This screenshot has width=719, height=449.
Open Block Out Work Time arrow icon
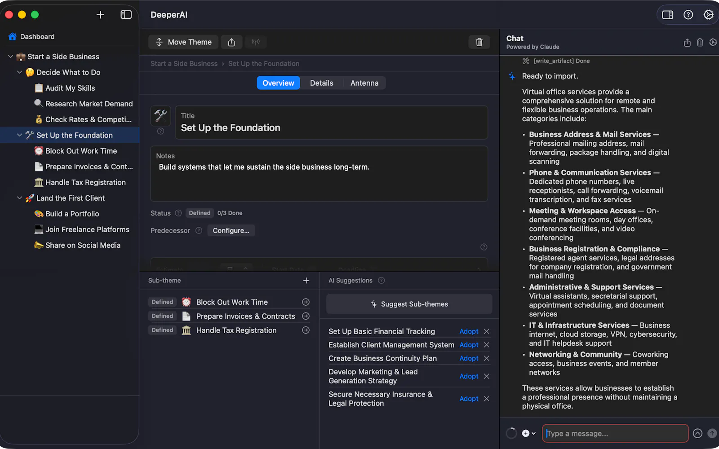coord(306,302)
